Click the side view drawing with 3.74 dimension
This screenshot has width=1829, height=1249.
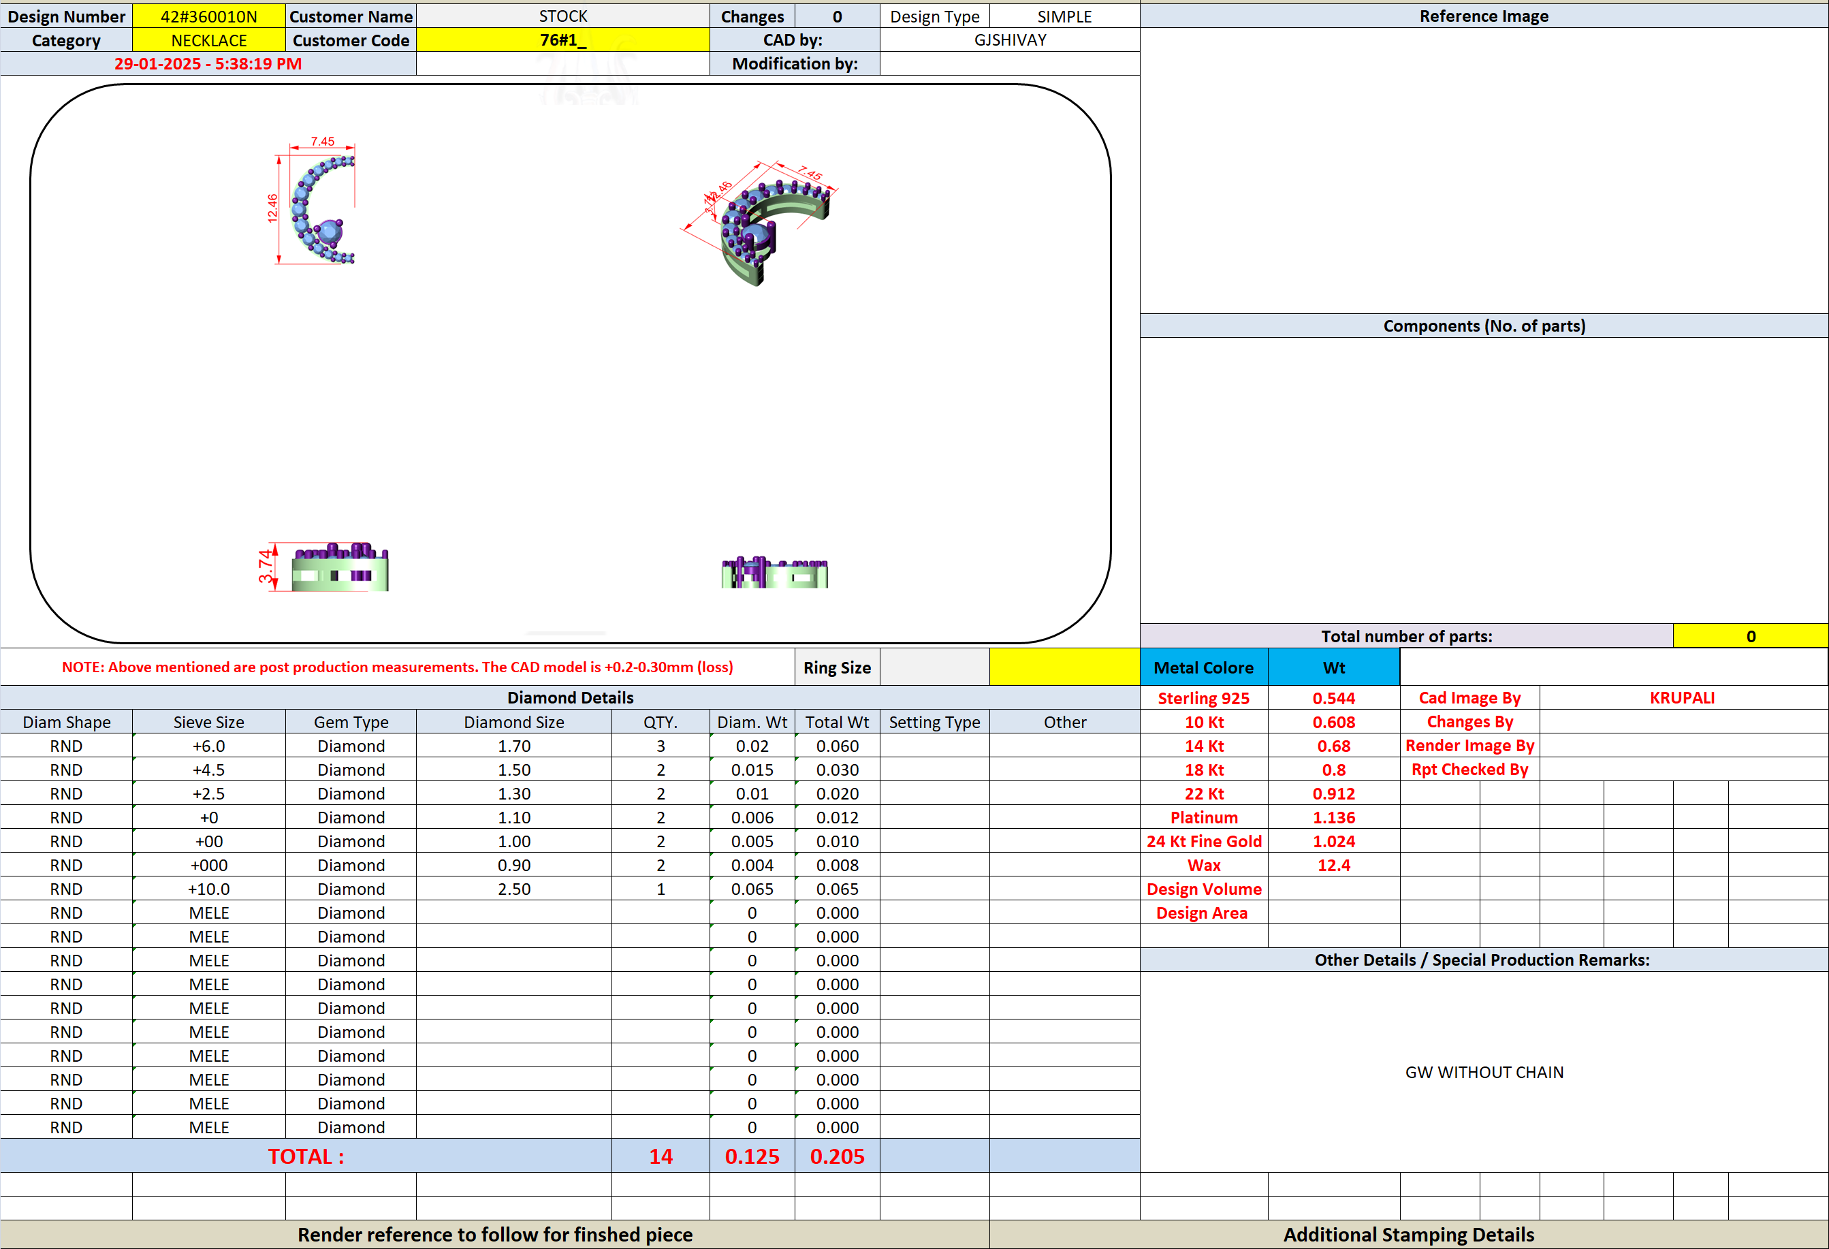323,566
